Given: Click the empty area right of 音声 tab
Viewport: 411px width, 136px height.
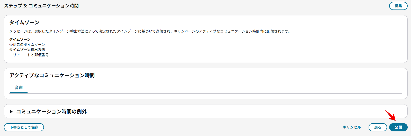Looking at the screenshot, I should 206,88.
